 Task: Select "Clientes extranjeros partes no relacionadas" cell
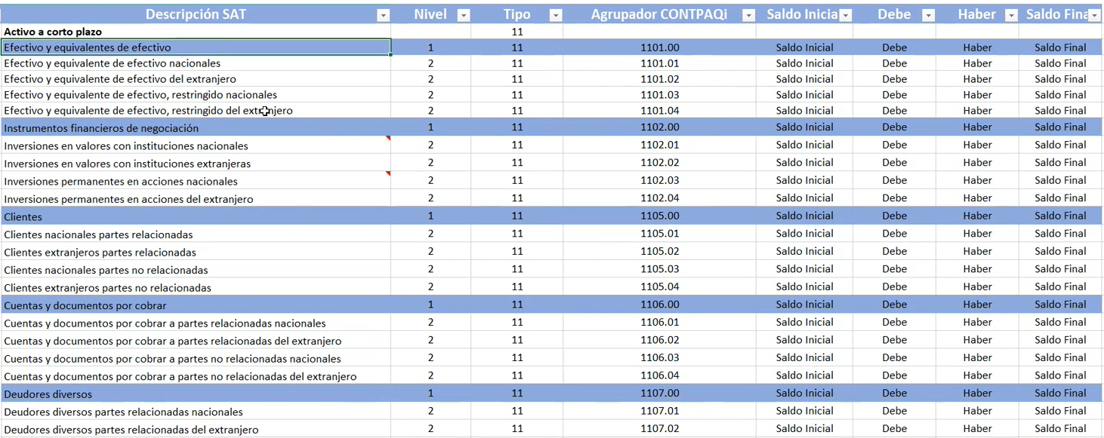click(x=107, y=288)
